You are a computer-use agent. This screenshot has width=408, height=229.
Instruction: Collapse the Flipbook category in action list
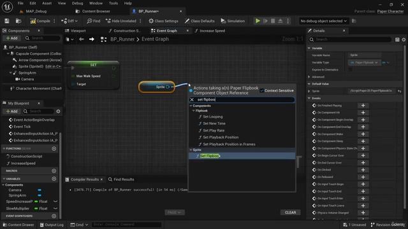coord(193,111)
